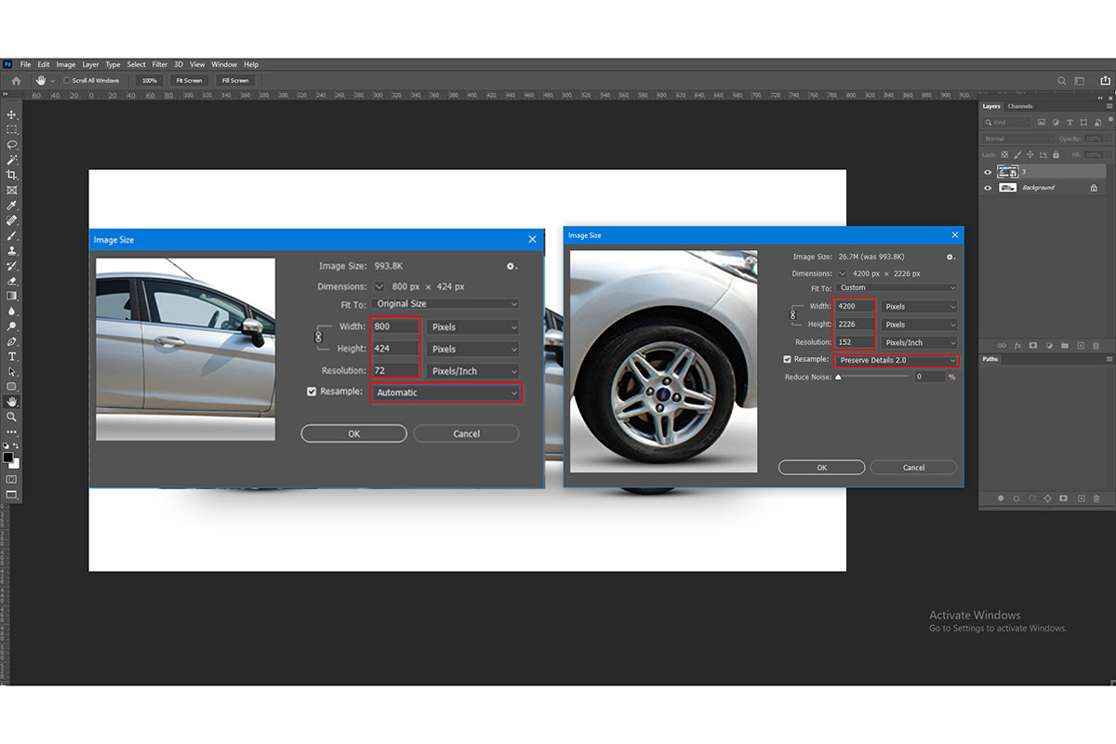Open the Add layer style (fx) menu
1116x744 pixels.
(1017, 346)
